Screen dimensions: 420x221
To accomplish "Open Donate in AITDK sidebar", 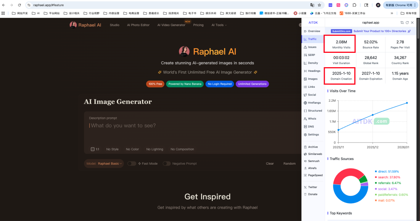I will point(311,194).
